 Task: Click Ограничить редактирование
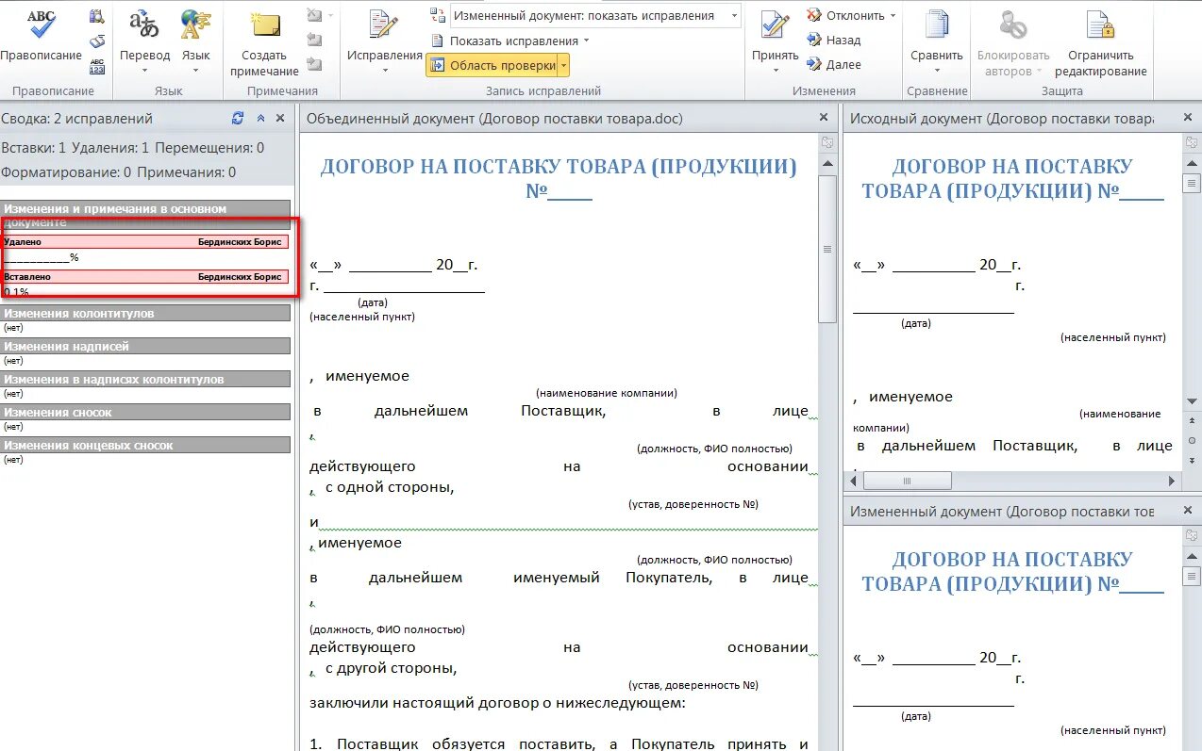(1100, 44)
